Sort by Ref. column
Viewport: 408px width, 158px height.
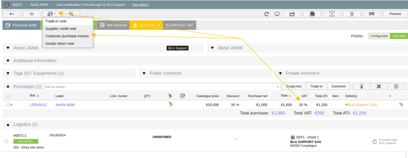[x=34, y=96]
